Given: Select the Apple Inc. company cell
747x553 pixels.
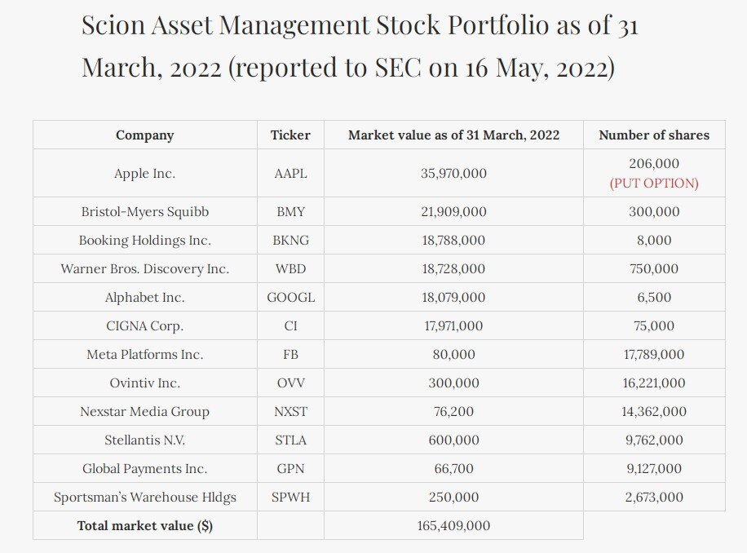Looking at the screenshot, I should 144,173.
